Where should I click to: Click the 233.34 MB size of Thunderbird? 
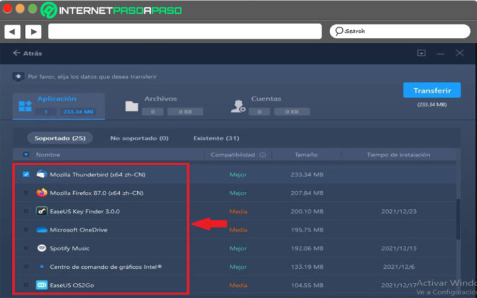[x=307, y=174]
